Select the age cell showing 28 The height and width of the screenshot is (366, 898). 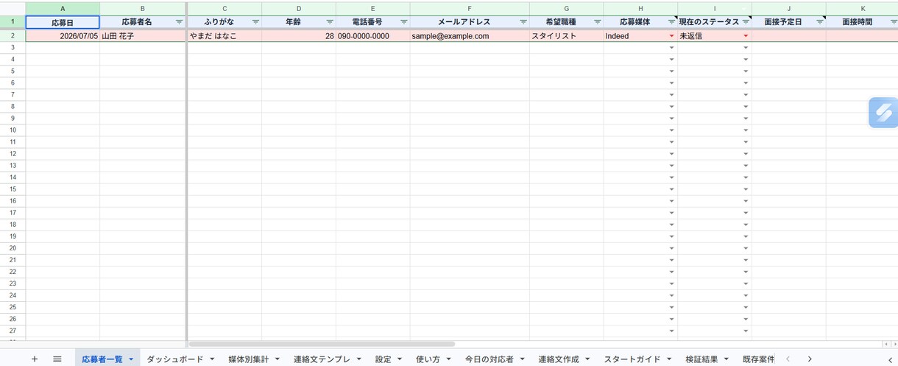tap(299, 36)
